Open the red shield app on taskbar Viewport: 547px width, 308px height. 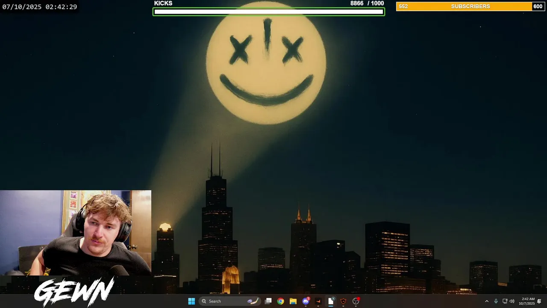[x=343, y=301]
